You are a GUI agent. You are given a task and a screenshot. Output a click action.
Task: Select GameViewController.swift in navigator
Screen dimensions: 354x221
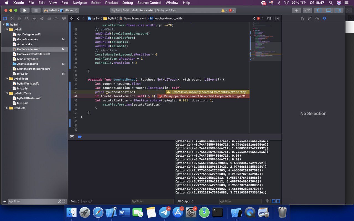coord(33,54)
